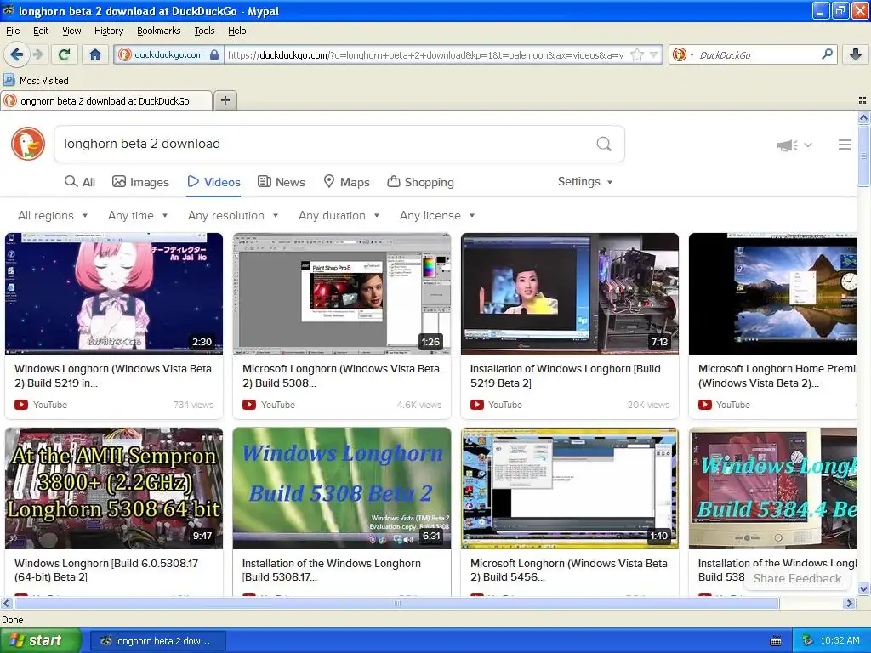Play the 2:30 anime thumbnail video
This screenshot has height=653, width=871.
(114, 293)
